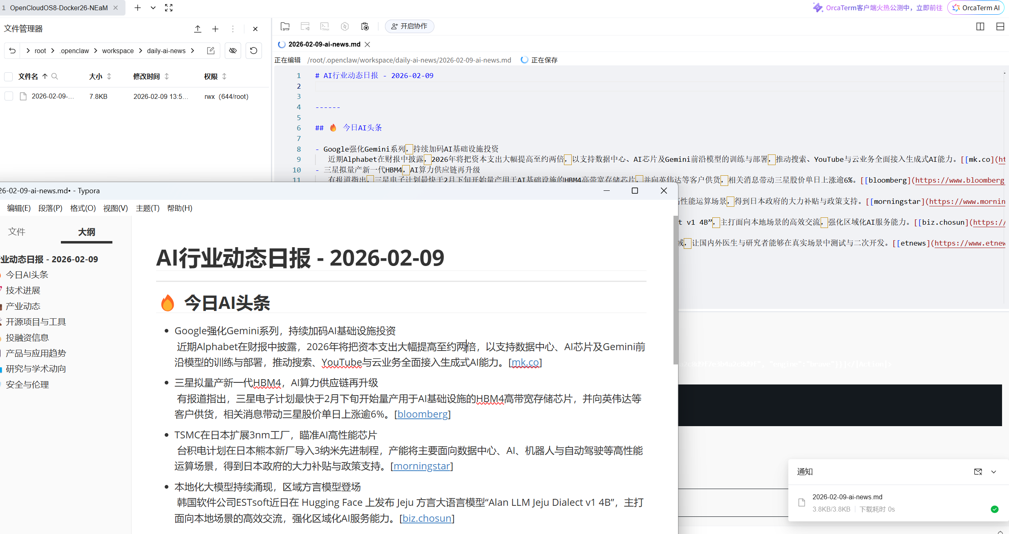
Task: Switch to the 大纲 tab in Typora
Action: 86,232
